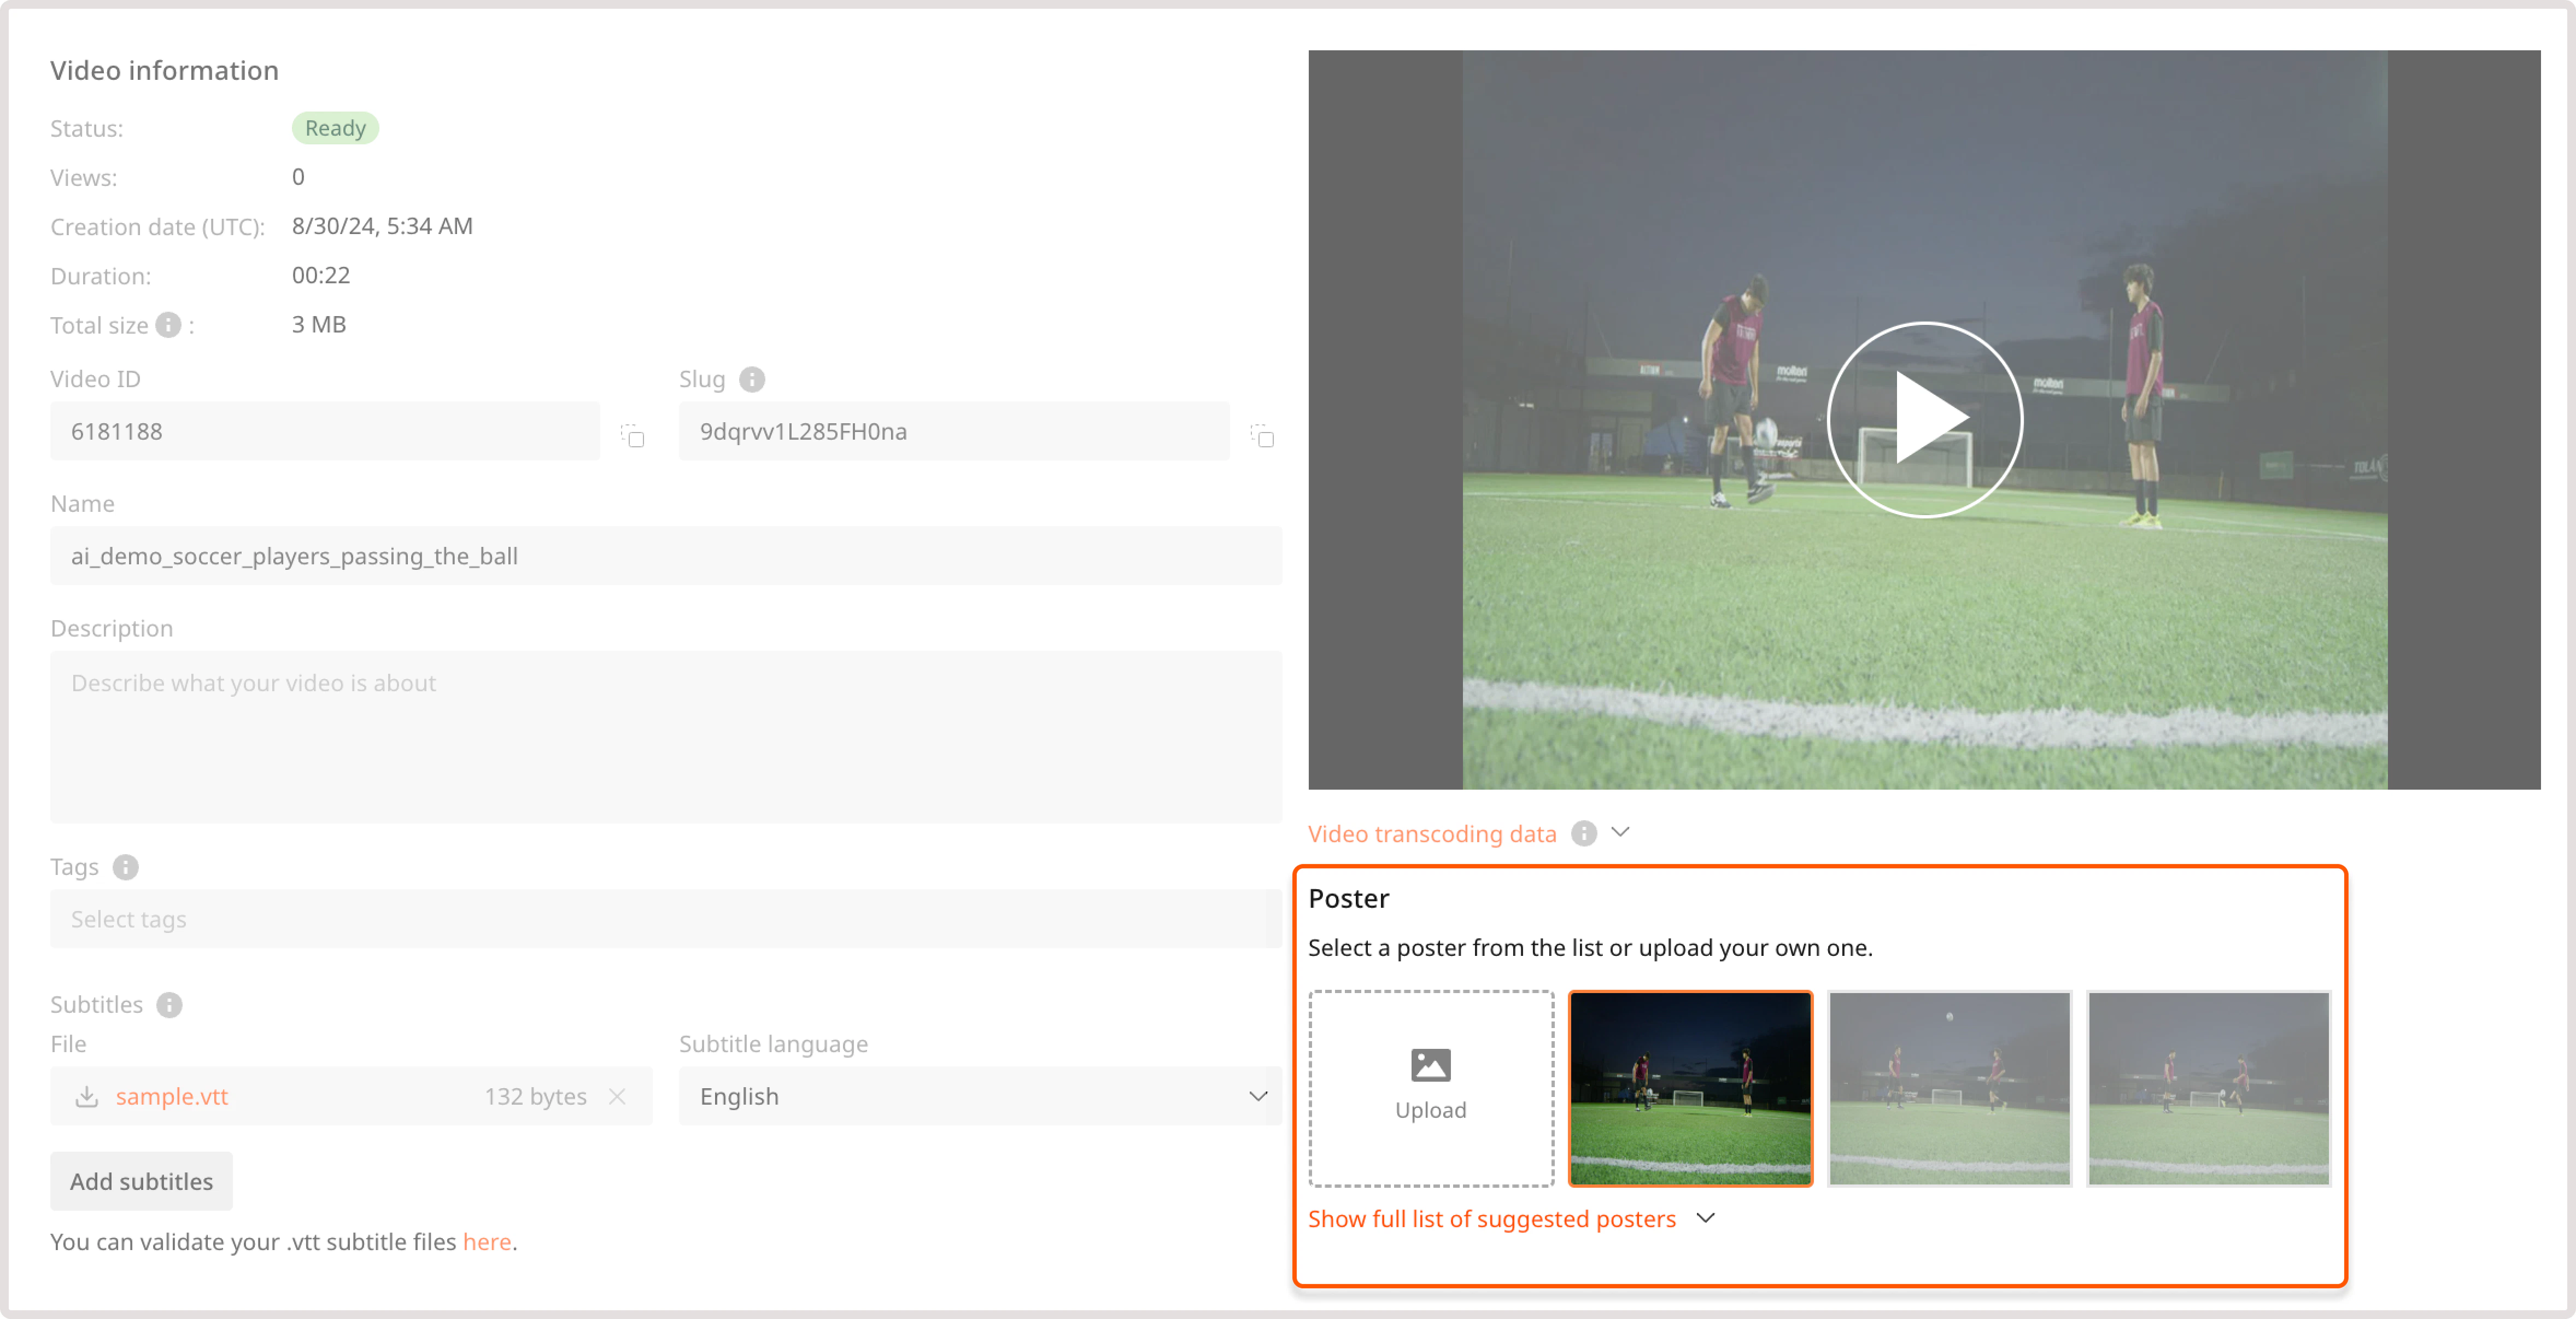Screen dimensions: 2576x1319
Task: Open the Subtitle language dropdown
Action: pyautogui.click(x=979, y=1097)
